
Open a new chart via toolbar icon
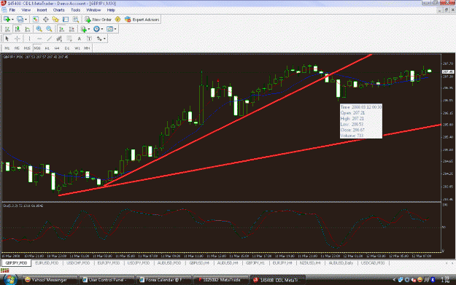coord(7,20)
